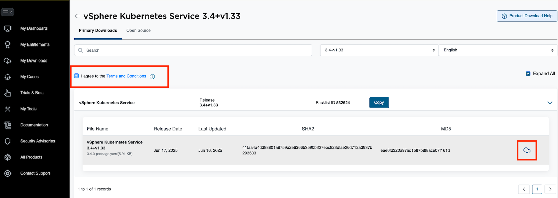Open Contact Support
This screenshot has height=198, width=558.
[35, 173]
